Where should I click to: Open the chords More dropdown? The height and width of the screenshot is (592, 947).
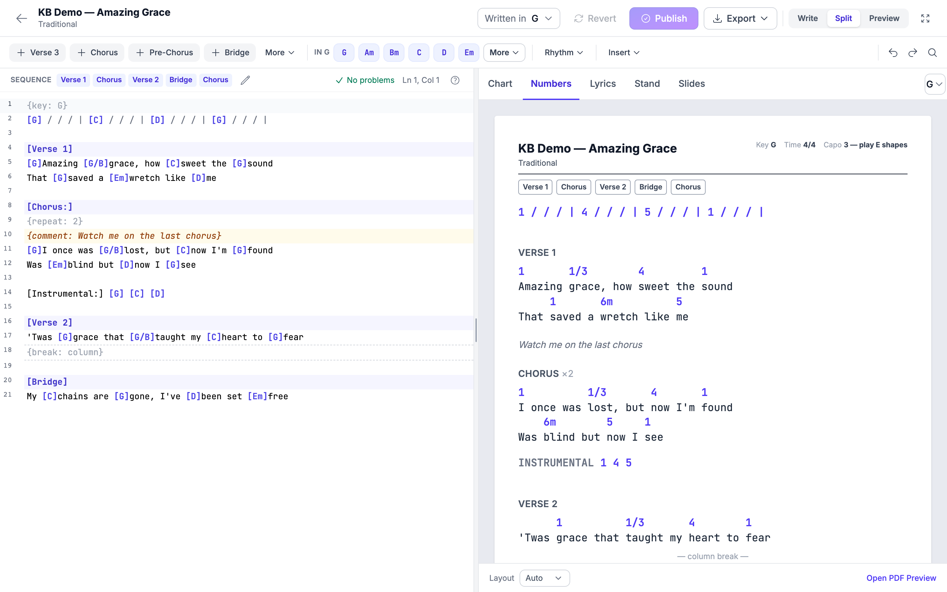504,53
